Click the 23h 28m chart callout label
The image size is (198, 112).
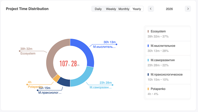(x=106, y=83)
